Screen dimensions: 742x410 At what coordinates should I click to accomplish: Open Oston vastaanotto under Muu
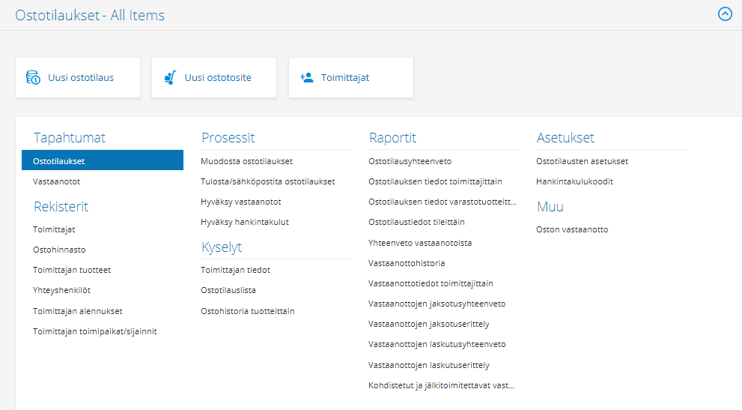point(572,229)
